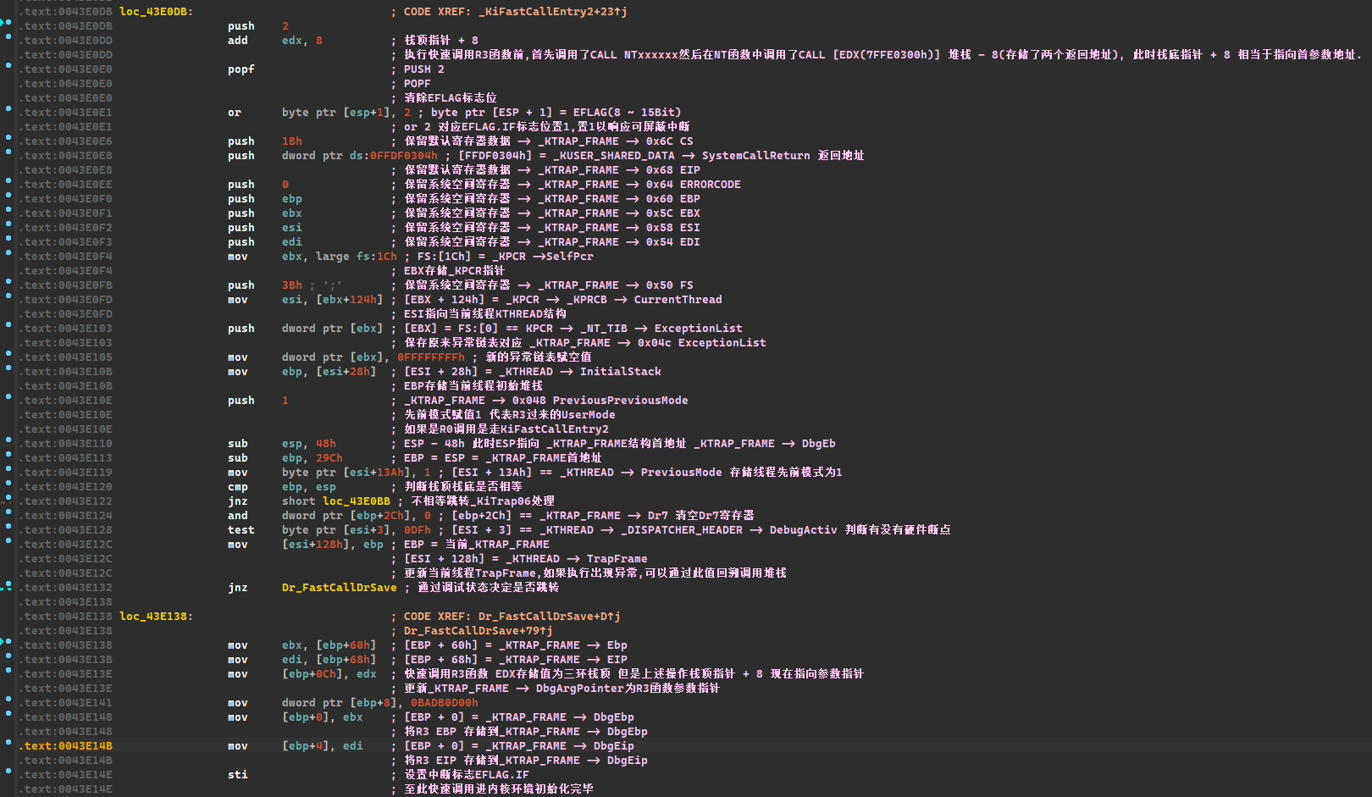This screenshot has height=797, width=1372.
Task: Select the 0FFFFFFFFh immediate value
Action: tap(431, 357)
